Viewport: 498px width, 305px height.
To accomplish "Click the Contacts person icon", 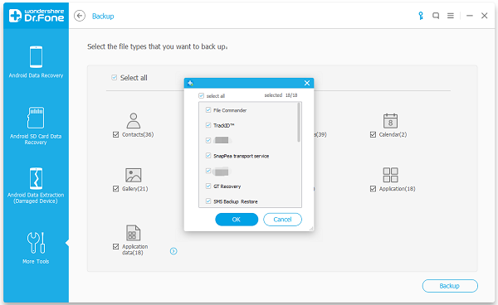I will click(134, 120).
